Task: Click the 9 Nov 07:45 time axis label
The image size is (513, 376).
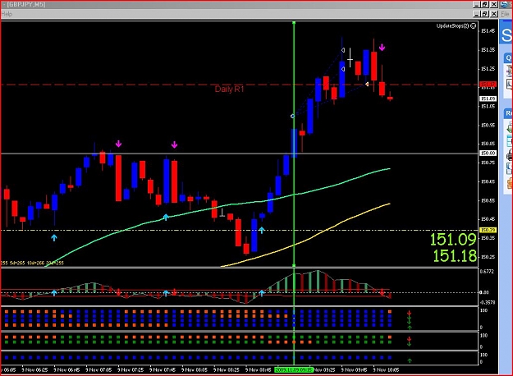Action: [x=163, y=369]
